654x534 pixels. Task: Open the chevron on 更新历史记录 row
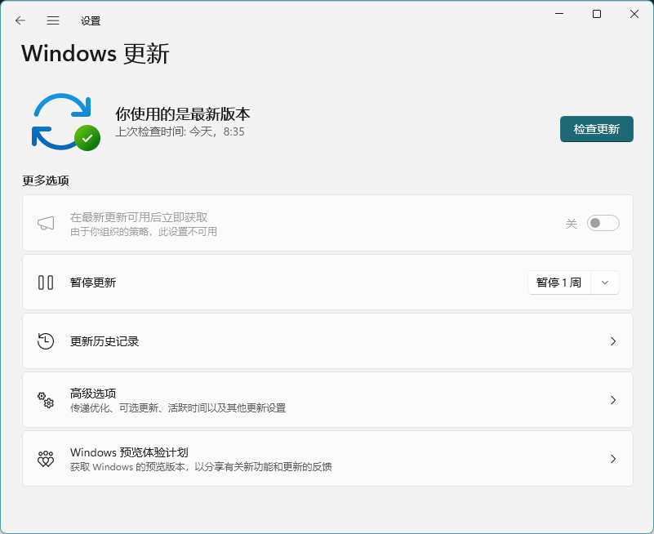point(613,341)
